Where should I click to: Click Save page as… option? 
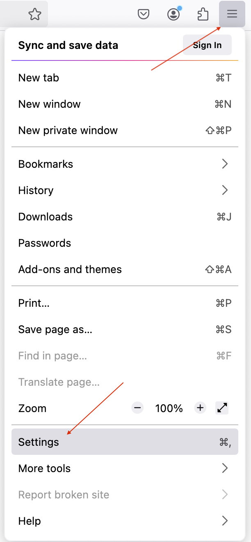coord(55,329)
